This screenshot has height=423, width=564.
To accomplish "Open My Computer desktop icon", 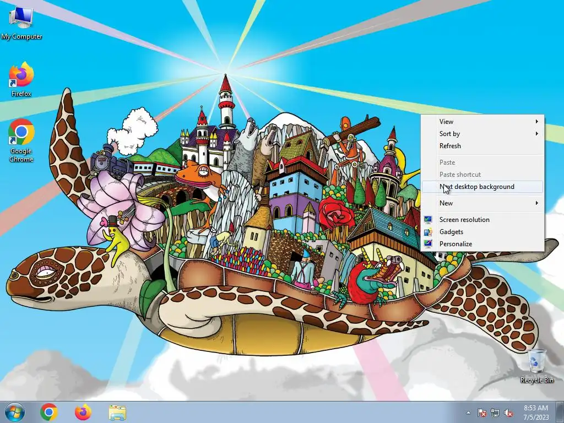I will pos(21,22).
